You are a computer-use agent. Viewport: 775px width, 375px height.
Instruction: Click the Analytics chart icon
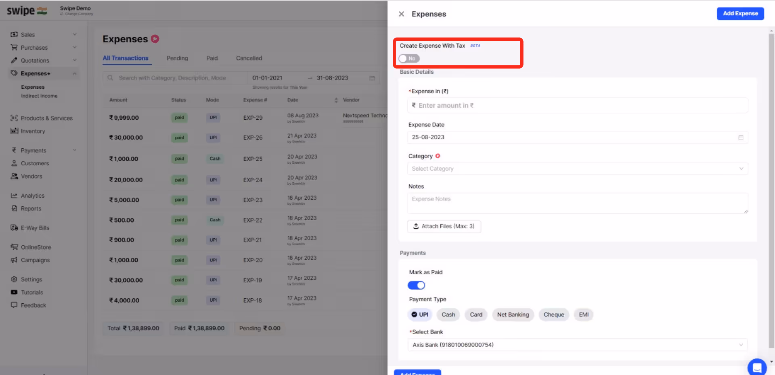point(14,196)
